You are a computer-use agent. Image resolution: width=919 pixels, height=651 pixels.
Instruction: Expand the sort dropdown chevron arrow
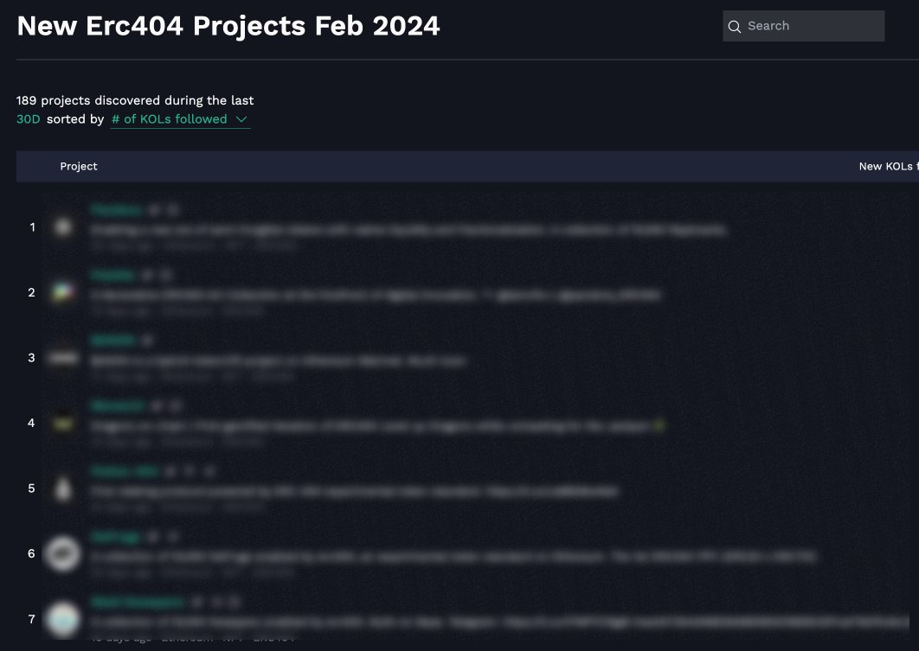click(x=241, y=119)
